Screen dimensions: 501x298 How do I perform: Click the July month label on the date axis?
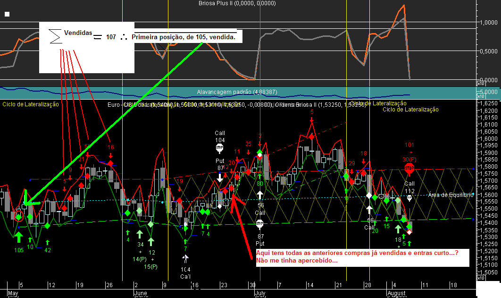(260, 293)
